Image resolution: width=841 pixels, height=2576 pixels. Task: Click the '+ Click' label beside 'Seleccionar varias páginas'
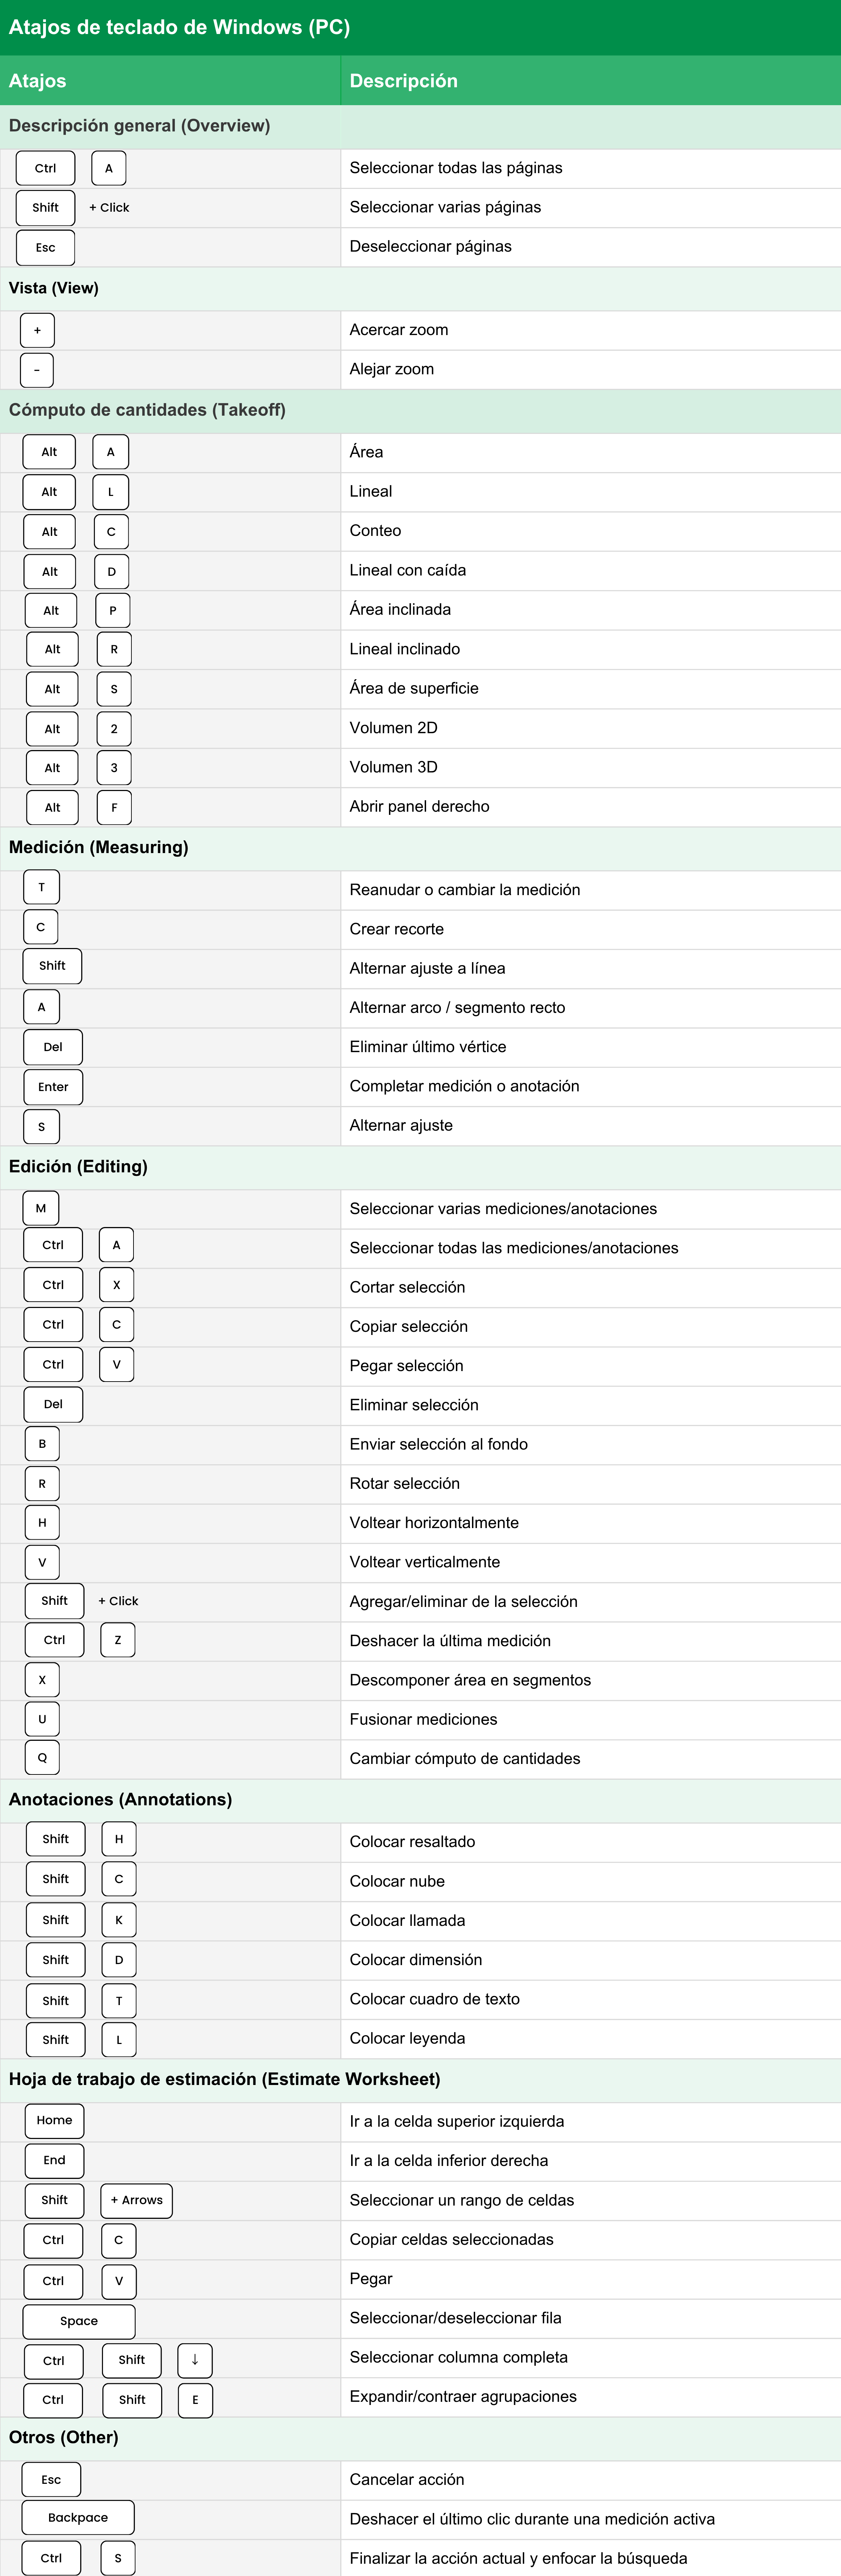(x=109, y=208)
